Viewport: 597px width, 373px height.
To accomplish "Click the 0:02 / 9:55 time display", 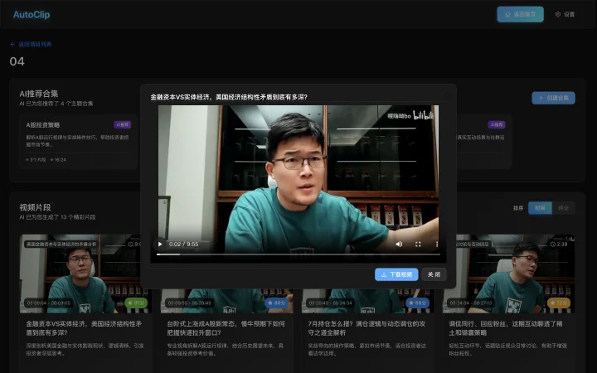I will click(x=183, y=244).
